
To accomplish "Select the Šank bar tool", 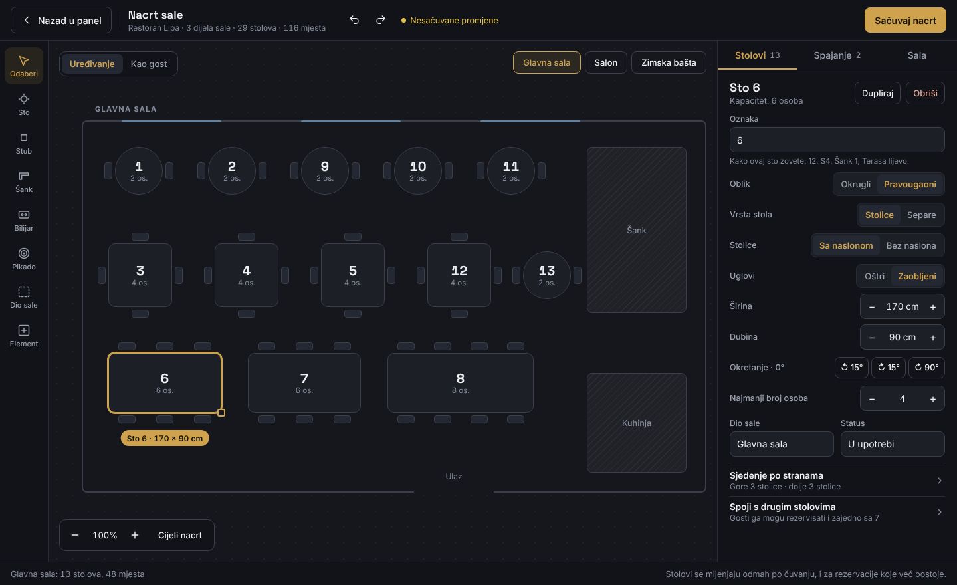I will tap(24, 181).
